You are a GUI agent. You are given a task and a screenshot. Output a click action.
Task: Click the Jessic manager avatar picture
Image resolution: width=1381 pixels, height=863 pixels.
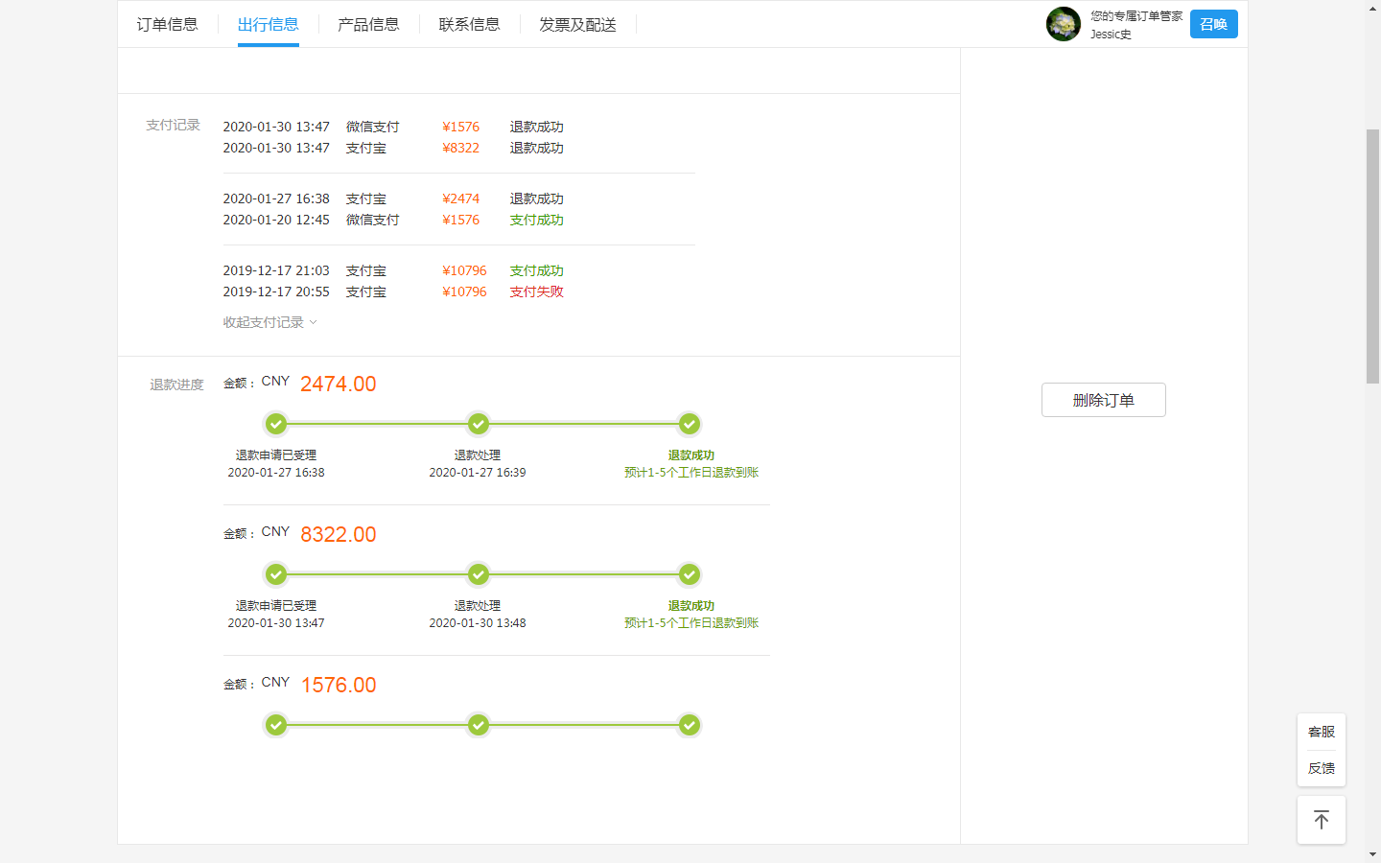1063,24
